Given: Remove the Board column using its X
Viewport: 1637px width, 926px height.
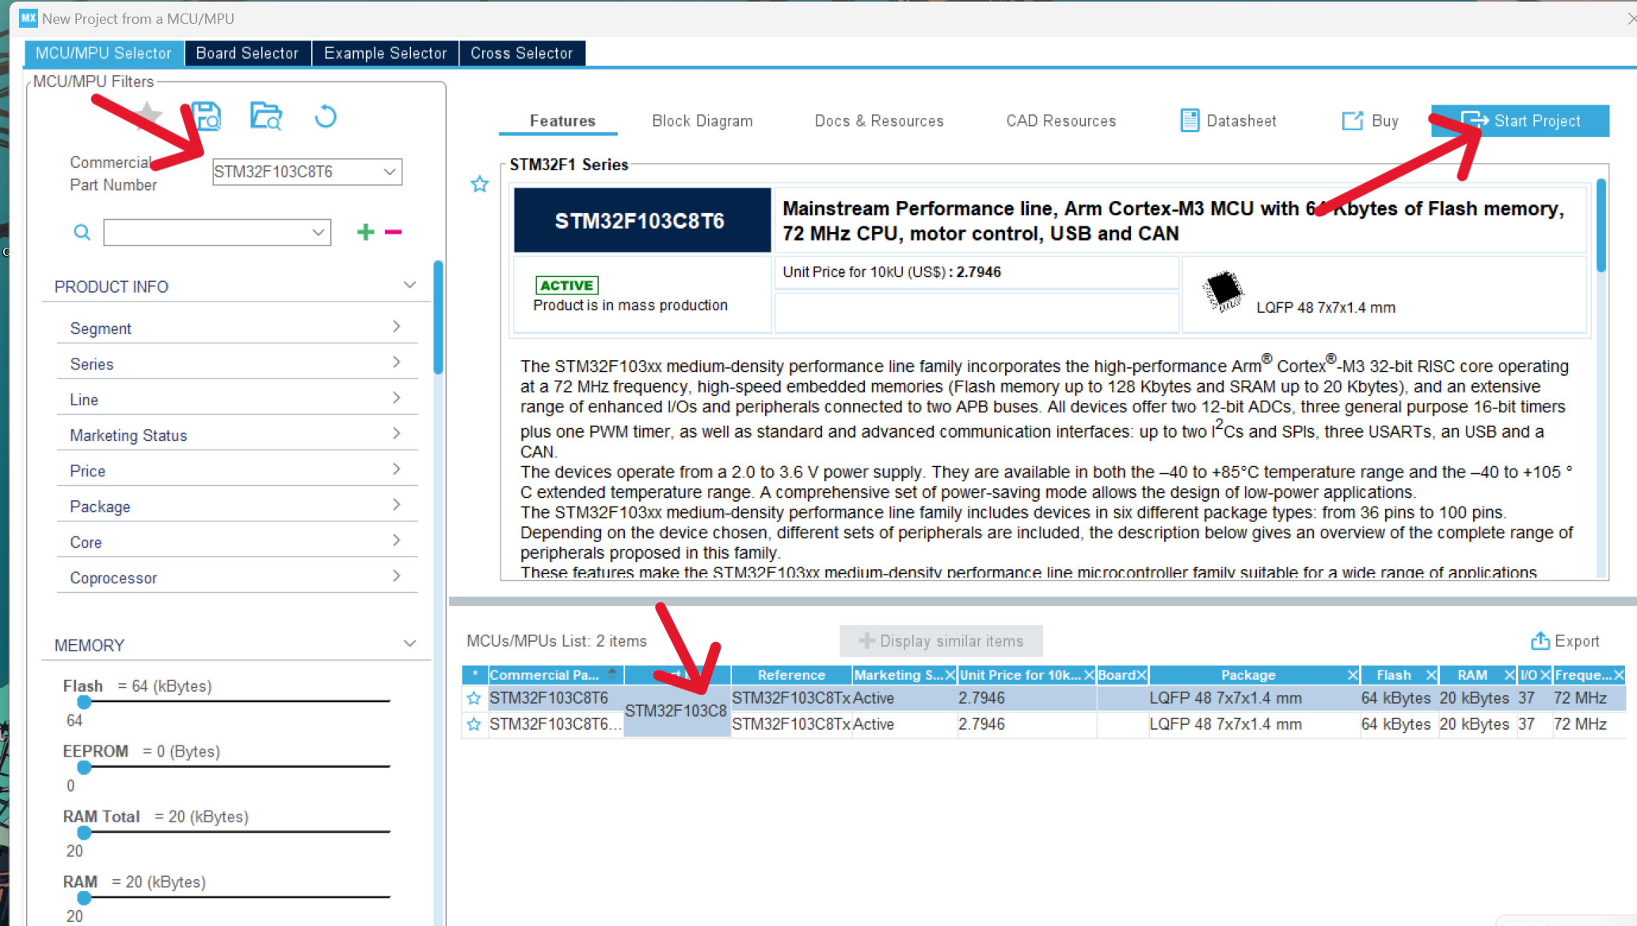Looking at the screenshot, I should coord(1141,675).
